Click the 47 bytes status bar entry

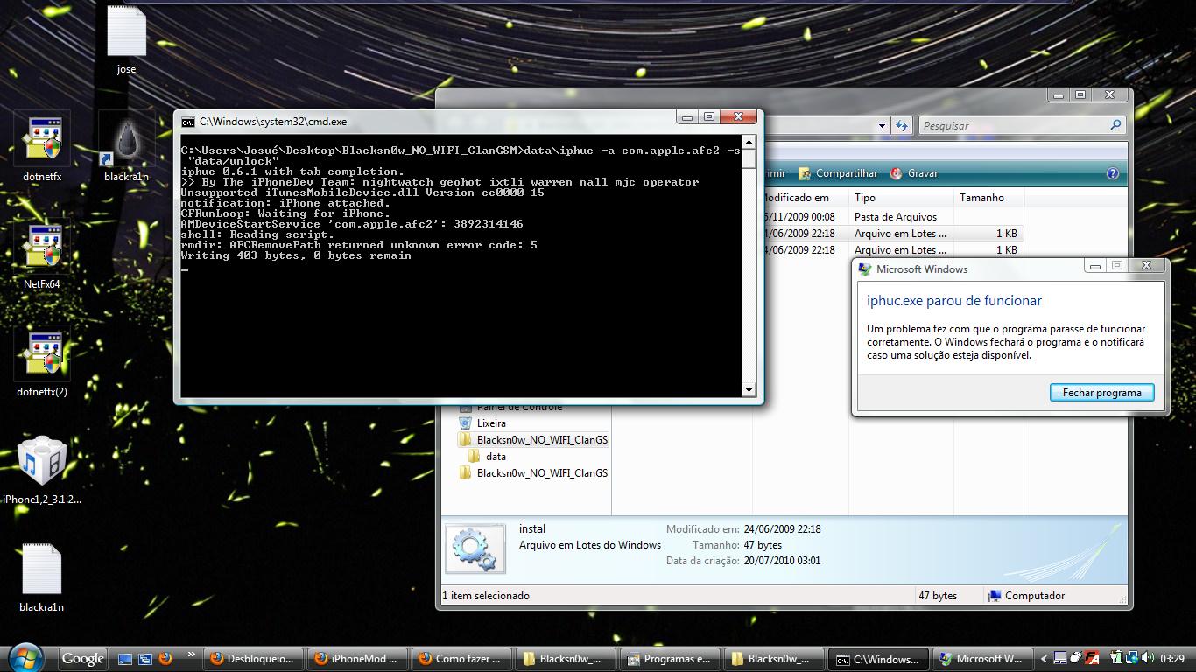pos(937,596)
